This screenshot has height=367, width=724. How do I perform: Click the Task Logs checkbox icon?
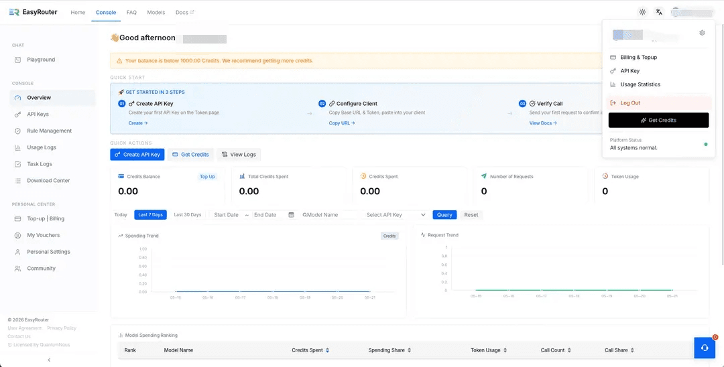tap(17, 164)
